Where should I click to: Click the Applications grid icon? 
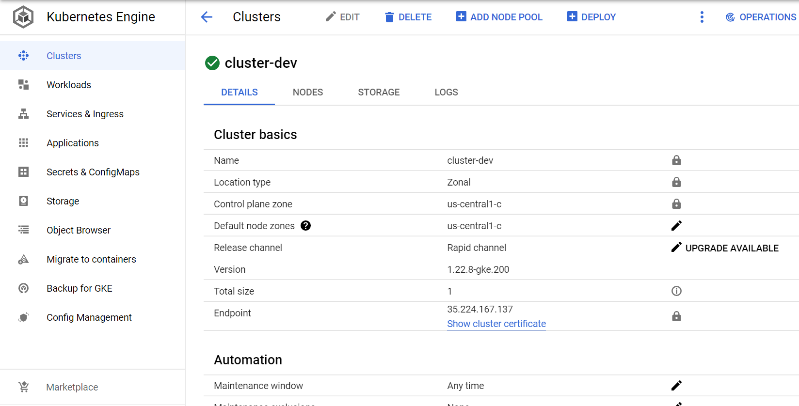pyautogui.click(x=23, y=143)
